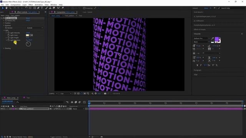Open the File menu
Viewport: 246px width, 138px height.
coord(2,5)
